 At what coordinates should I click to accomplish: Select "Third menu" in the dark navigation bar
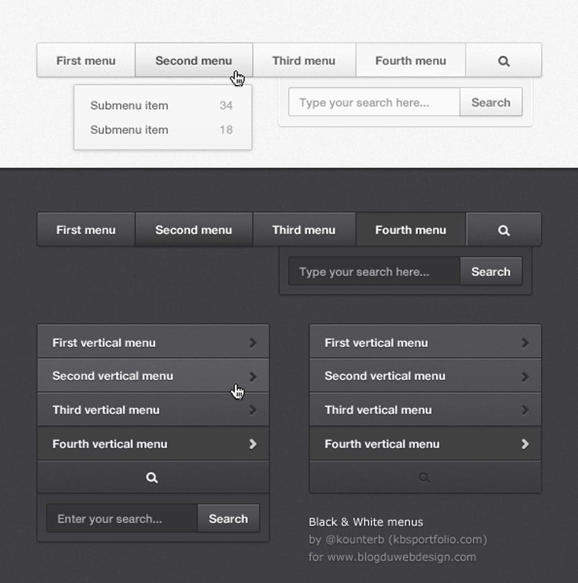click(304, 230)
